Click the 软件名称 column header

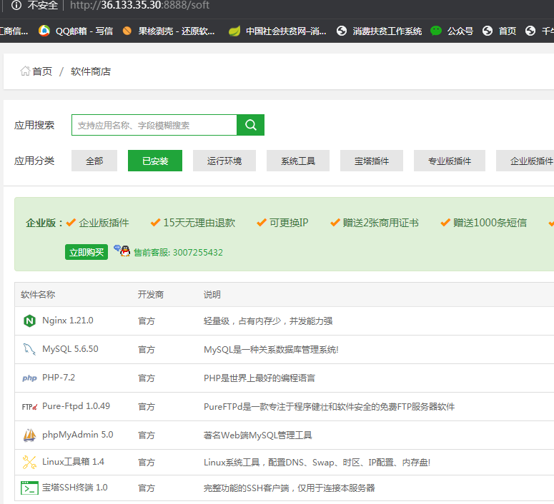pyautogui.click(x=38, y=294)
